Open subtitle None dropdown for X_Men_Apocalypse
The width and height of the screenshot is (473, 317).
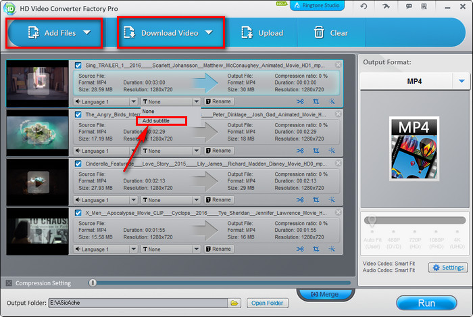tap(170, 249)
